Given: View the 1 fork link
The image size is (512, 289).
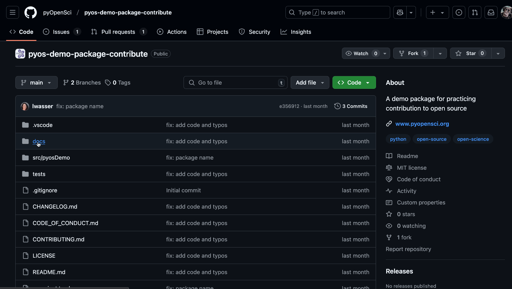Looking at the screenshot, I should click(x=399, y=237).
